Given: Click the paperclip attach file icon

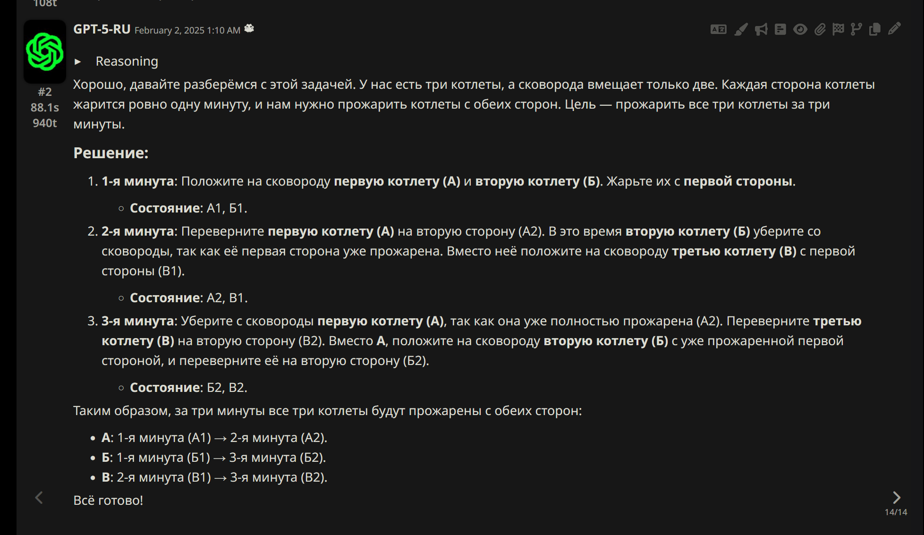Looking at the screenshot, I should coord(820,29).
